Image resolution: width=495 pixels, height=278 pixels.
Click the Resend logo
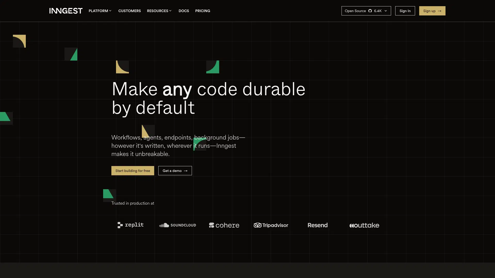317,225
